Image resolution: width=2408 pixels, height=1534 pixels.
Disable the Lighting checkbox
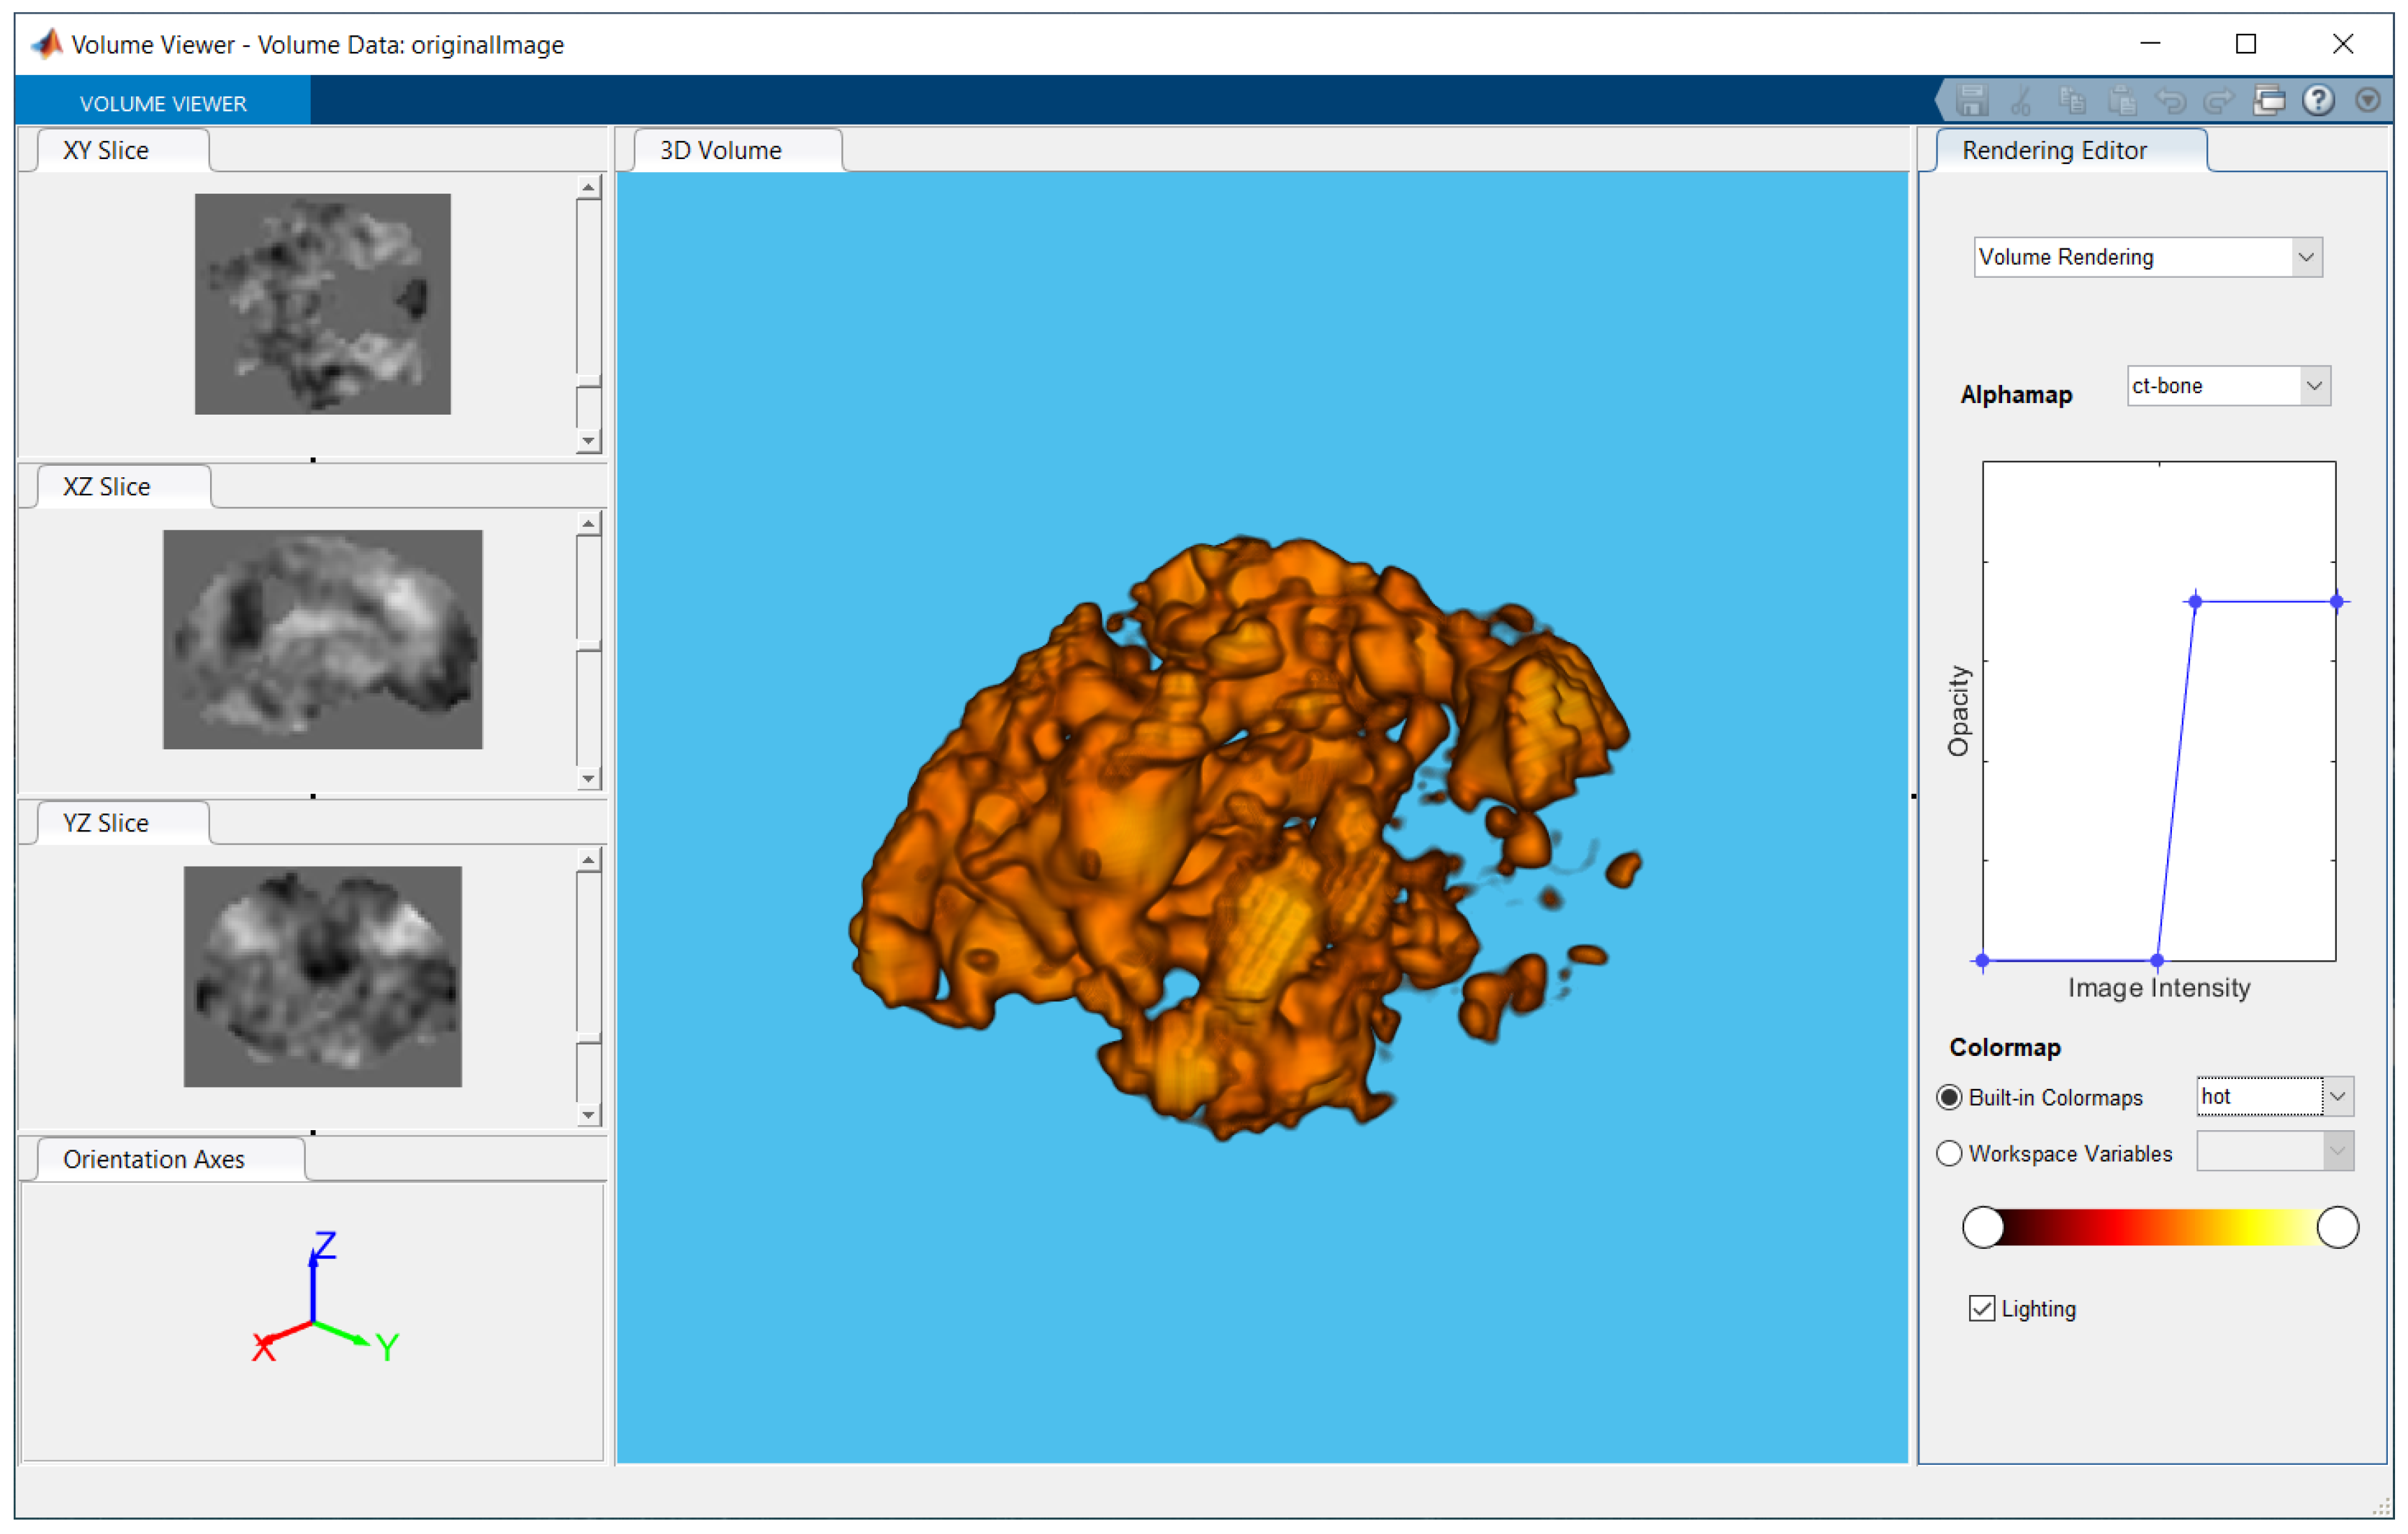point(1981,1308)
